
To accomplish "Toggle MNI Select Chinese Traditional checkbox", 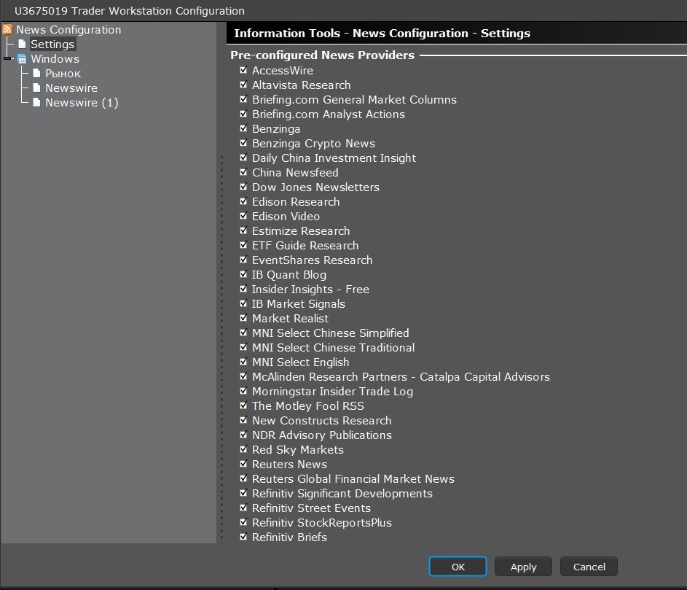I will point(243,347).
